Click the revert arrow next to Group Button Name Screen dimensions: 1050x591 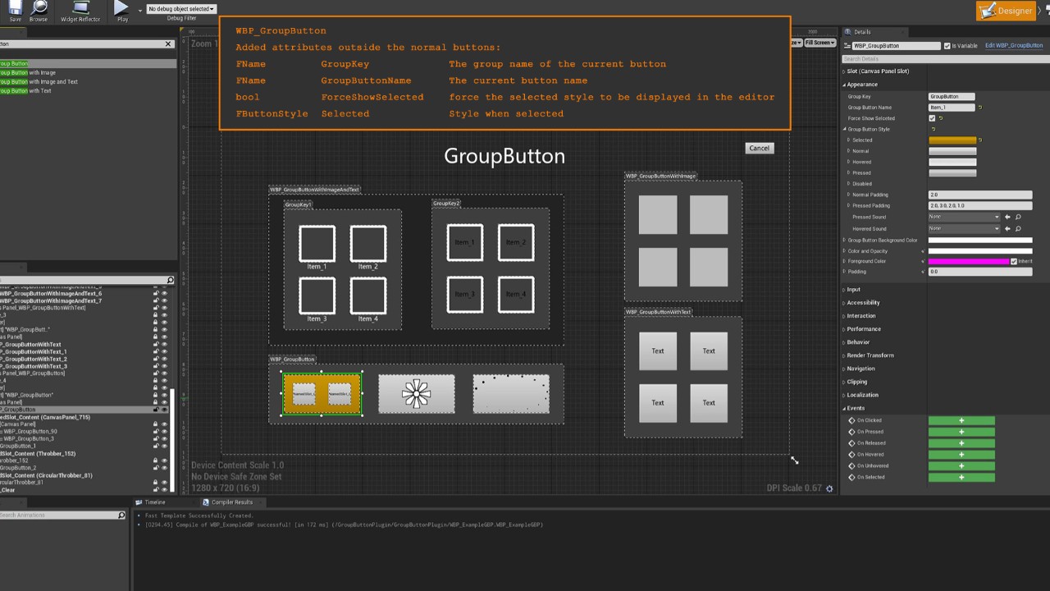pyautogui.click(x=981, y=108)
